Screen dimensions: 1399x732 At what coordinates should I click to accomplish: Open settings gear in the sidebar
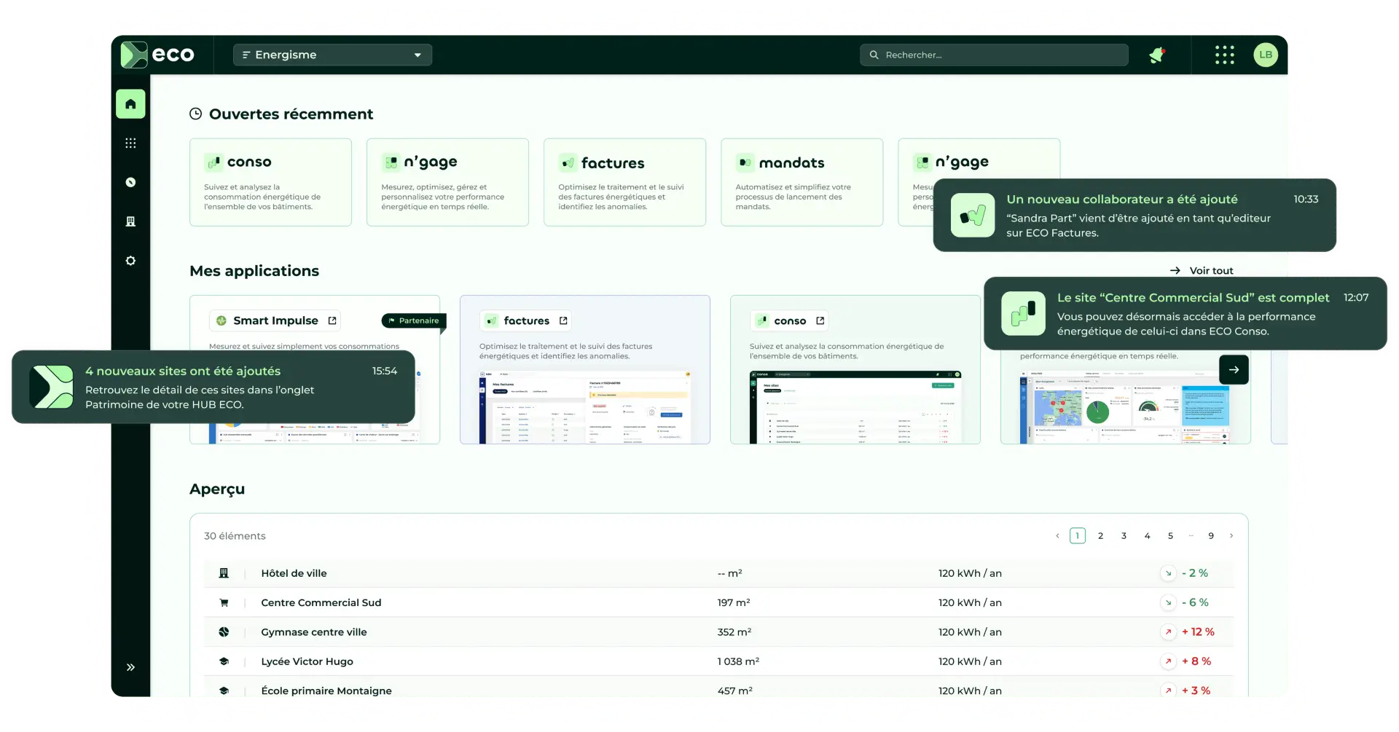click(130, 261)
